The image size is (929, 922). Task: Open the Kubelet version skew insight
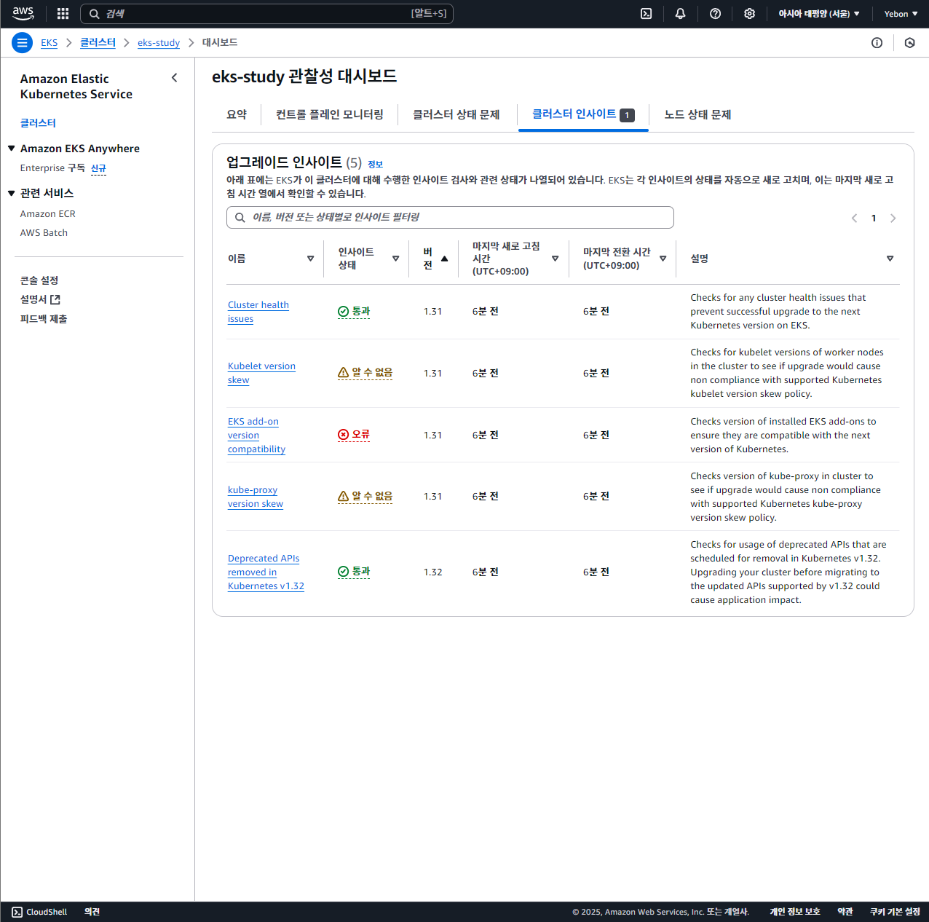pos(261,373)
